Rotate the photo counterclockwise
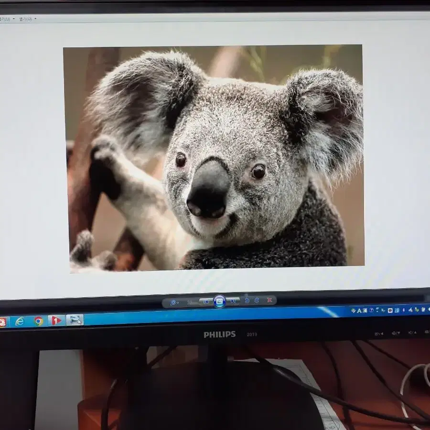430x430 pixels. 247,301
